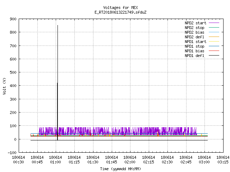230x172 pixels.
Task: Click the orange NPD2 defl legend line
Action: (214, 37)
